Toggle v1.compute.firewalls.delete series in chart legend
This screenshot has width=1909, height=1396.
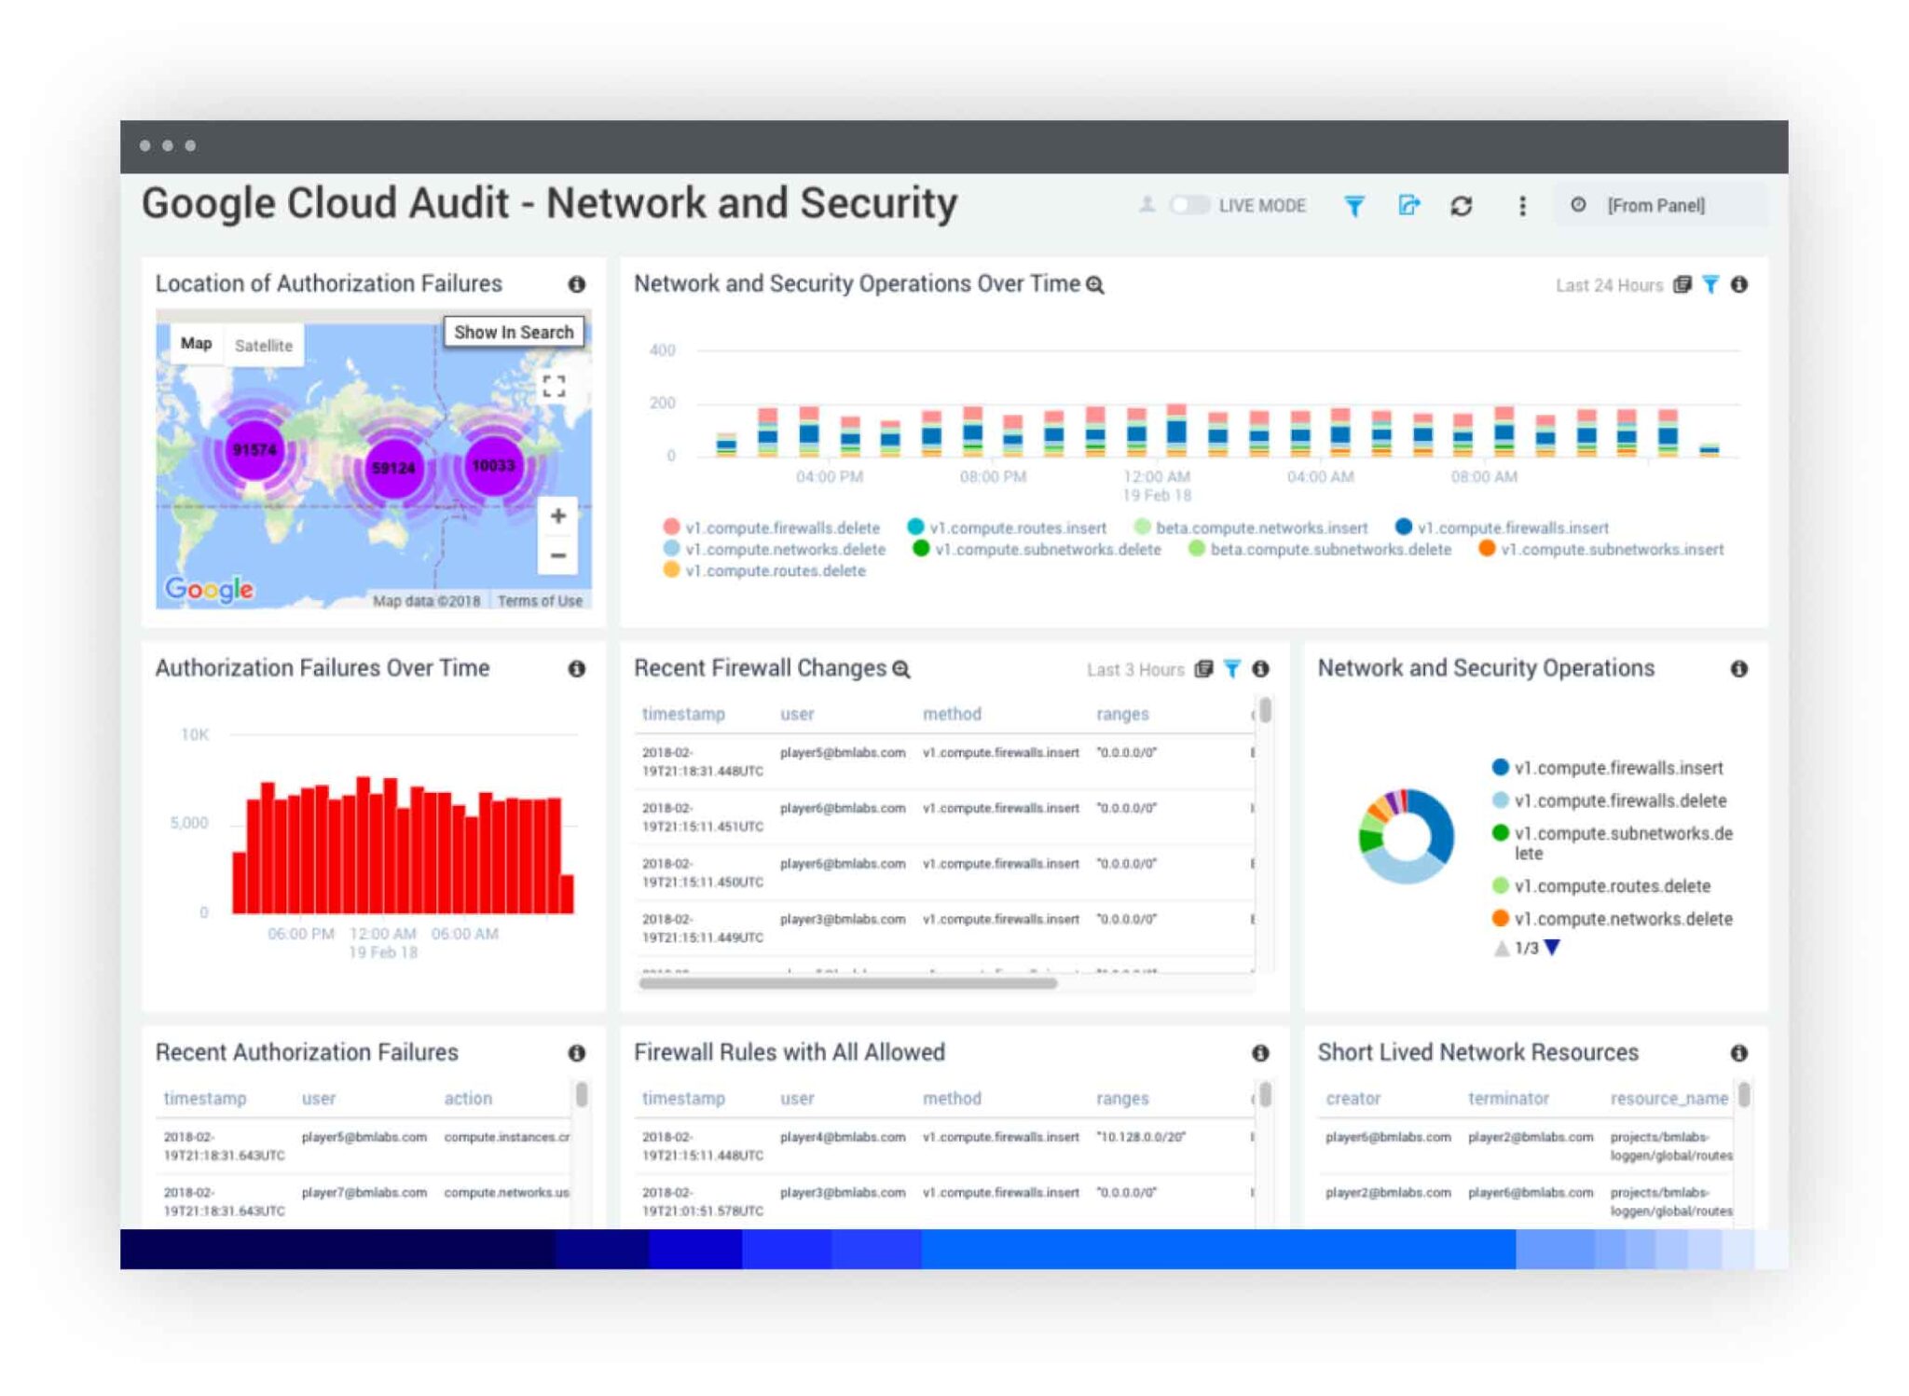(771, 527)
